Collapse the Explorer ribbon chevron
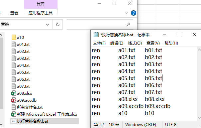 pyautogui.click(x=126, y=13)
